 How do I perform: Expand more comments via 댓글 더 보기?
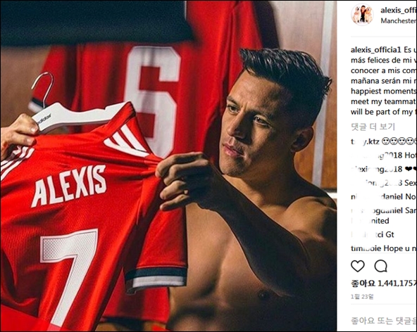pos(373,127)
